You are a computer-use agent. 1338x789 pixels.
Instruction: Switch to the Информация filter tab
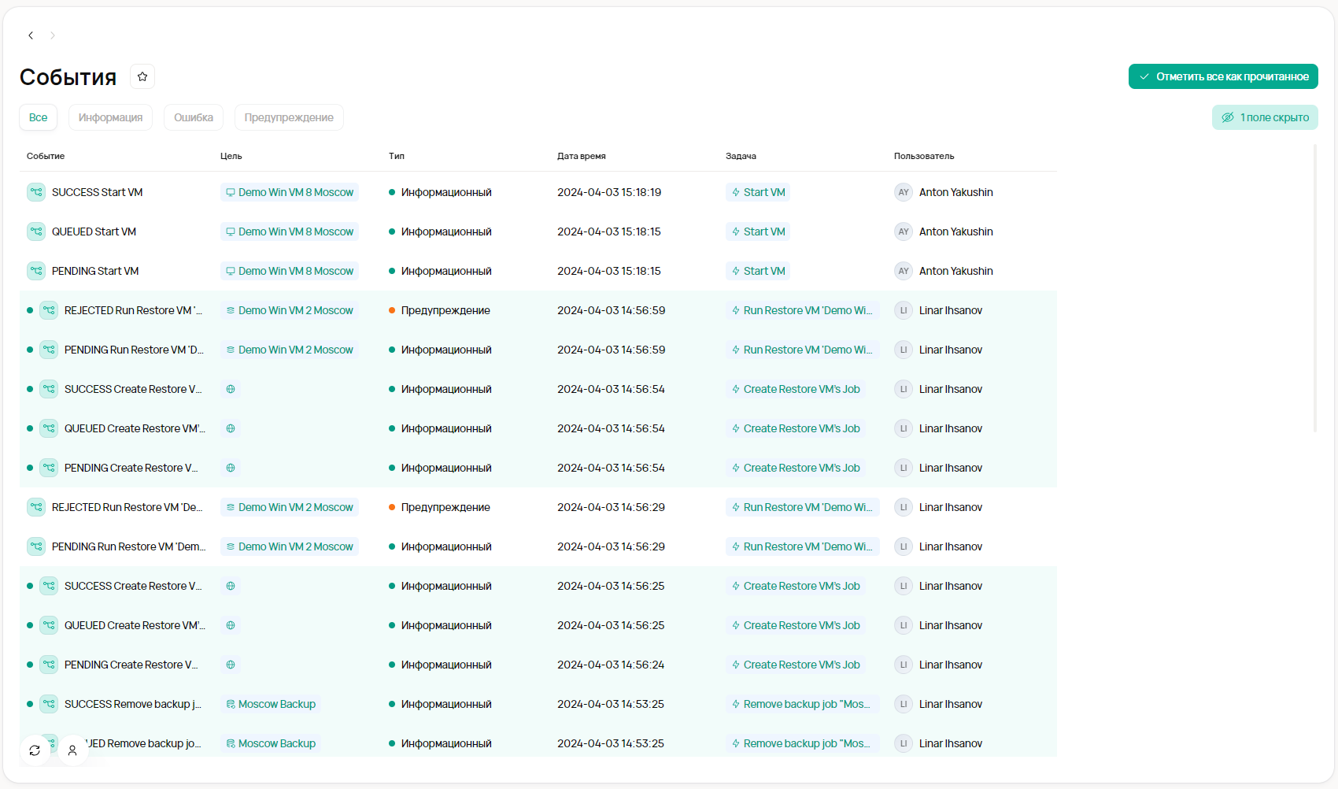coord(110,117)
